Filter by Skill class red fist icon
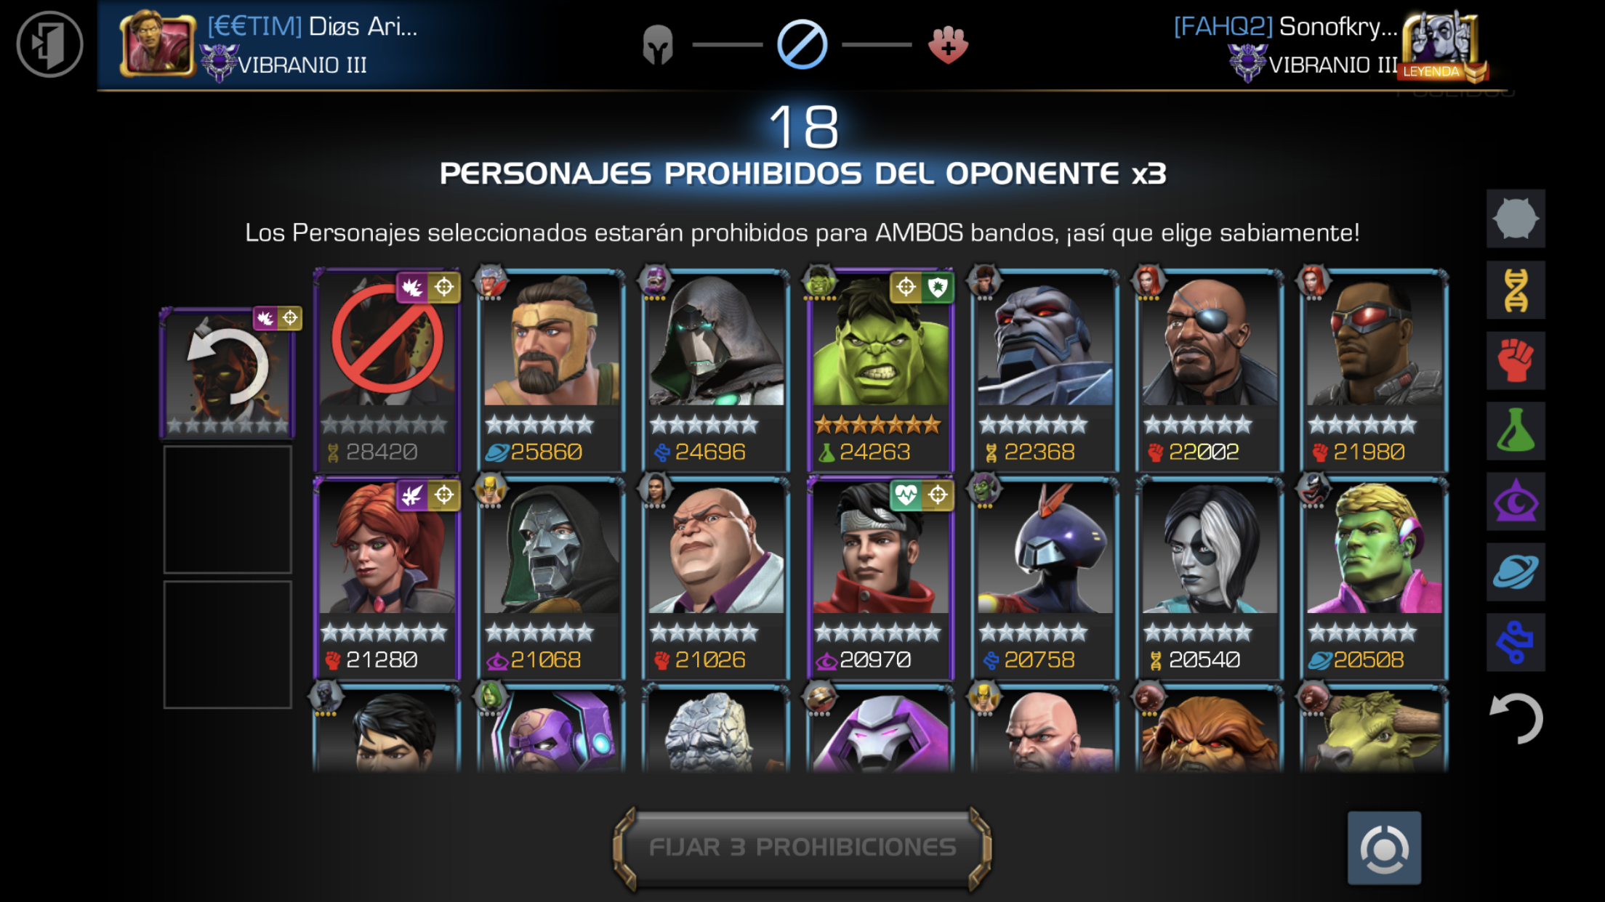The image size is (1605, 902). 1516,360
